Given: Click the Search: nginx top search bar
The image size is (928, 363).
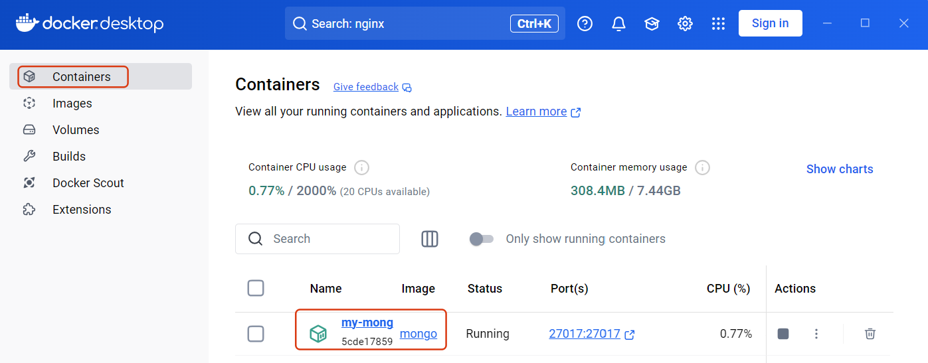Looking at the screenshot, I should [x=424, y=24].
